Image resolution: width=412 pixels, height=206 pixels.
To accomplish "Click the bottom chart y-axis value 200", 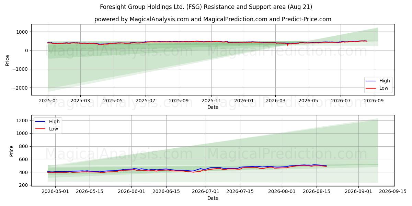I will coord(24,185).
